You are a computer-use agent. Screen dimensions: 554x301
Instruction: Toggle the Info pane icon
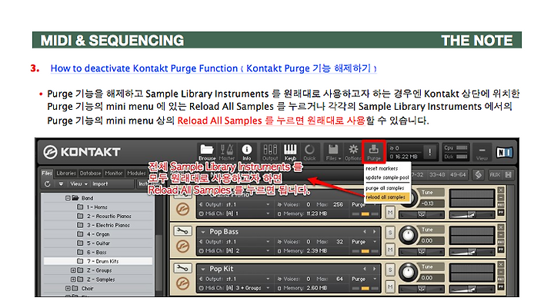click(x=247, y=152)
